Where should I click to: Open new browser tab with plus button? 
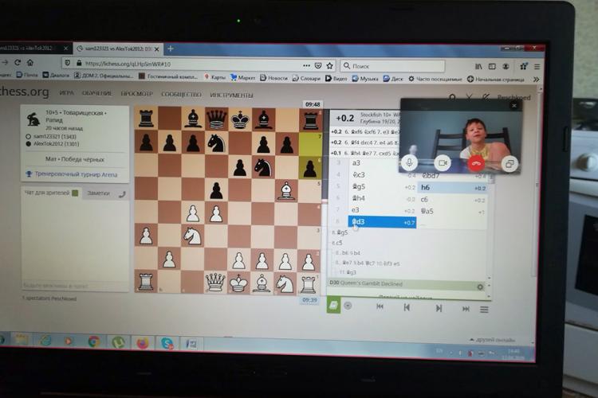click(x=171, y=48)
